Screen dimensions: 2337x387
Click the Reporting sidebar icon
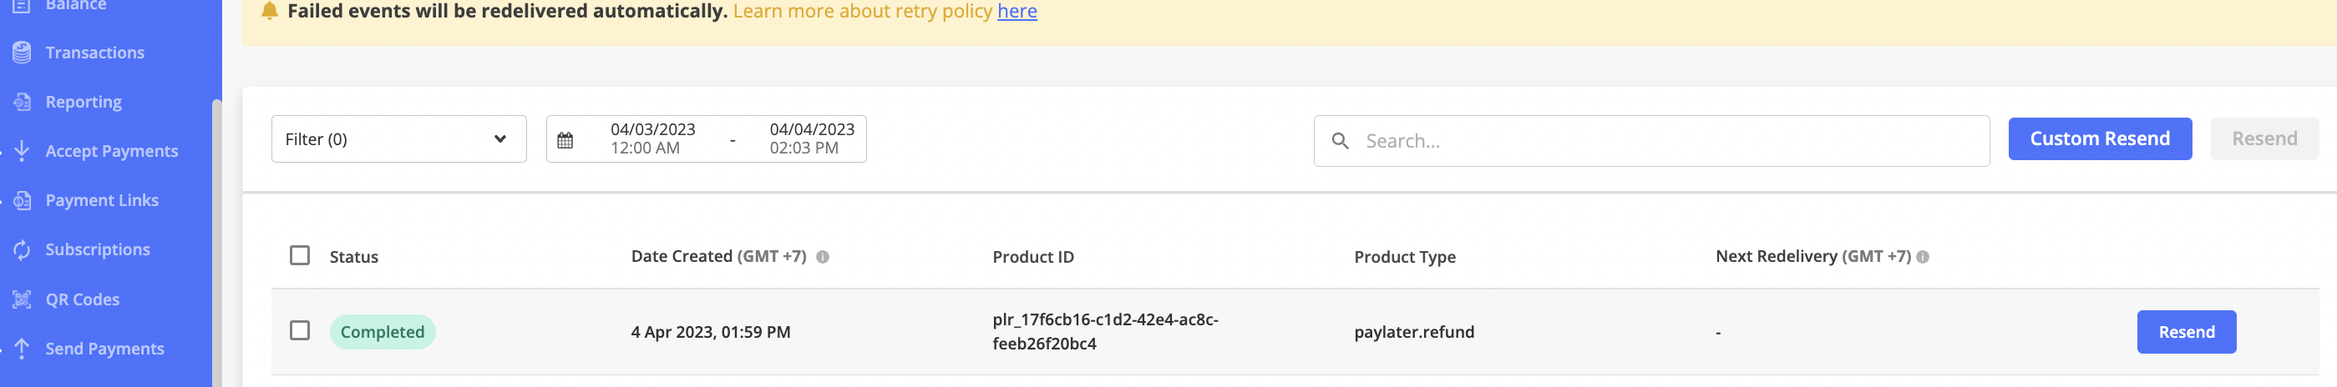click(x=22, y=102)
